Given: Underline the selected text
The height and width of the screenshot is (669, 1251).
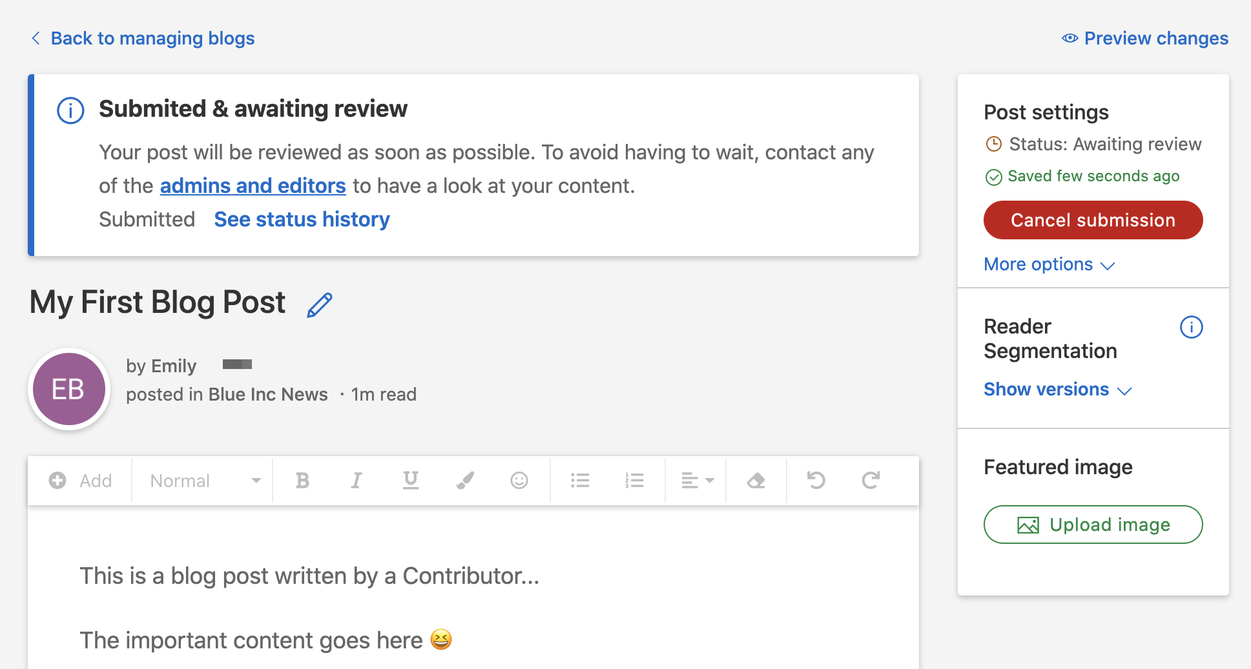Looking at the screenshot, I should click(x=410, y=480).
